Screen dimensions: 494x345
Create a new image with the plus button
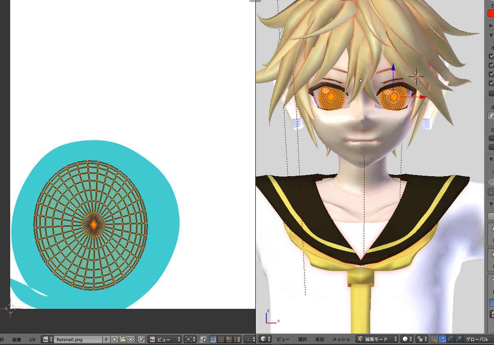(x=114, y=339)
